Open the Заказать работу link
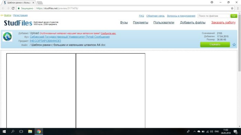This screenshot has height=135, width=241. [223, 23]
